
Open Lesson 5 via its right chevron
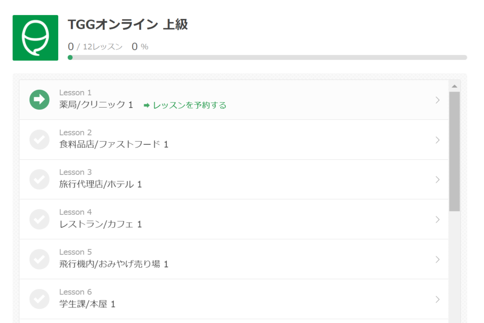[437, 259]
